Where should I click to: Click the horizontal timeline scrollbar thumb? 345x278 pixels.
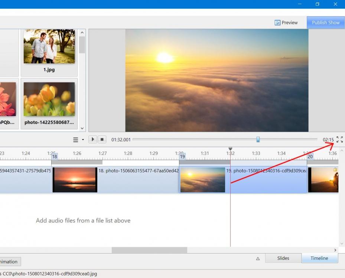tap(149, 250)
